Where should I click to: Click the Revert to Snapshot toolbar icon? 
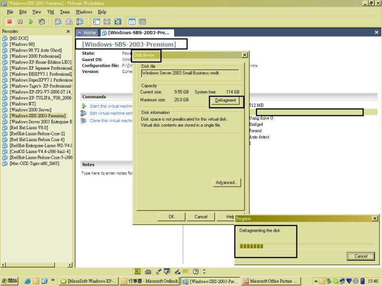click(69, 21)
